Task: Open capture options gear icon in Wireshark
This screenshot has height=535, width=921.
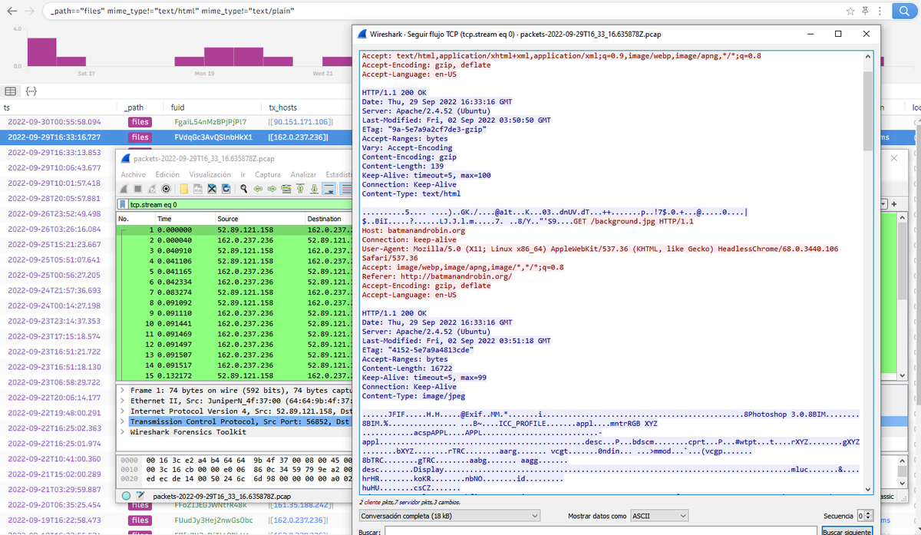Action: click(x=166, y=188)
